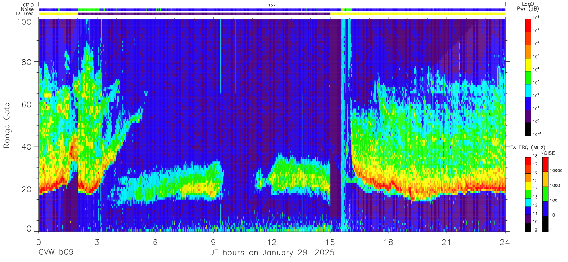
Task: Click the 80 tick on the Range Gate axis
Action: click(x=27, y=61)
